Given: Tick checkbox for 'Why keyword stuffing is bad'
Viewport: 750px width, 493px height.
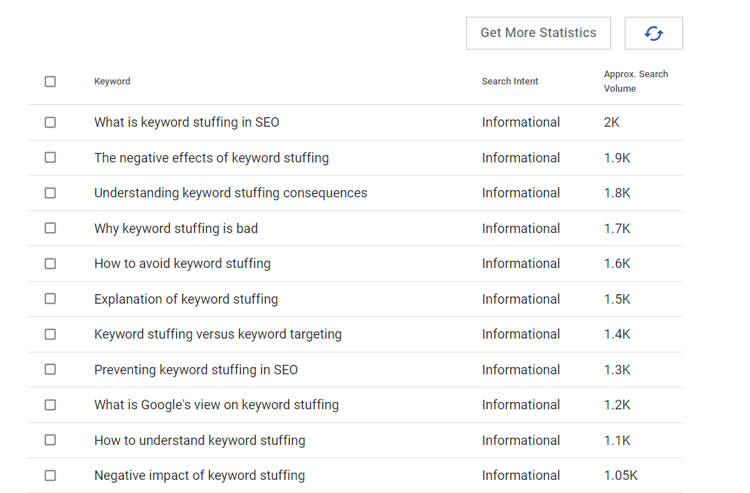Looking at the screenshot, I should coord(50,228).
